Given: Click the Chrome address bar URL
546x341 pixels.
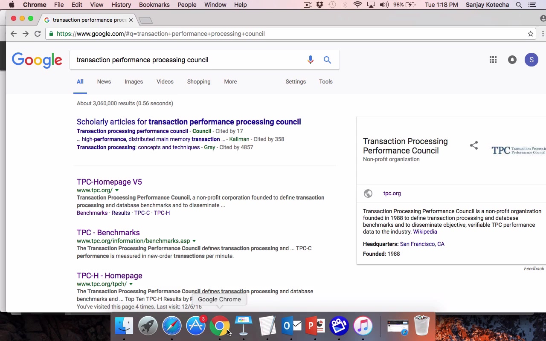Looking at the screenshot, I should pyautogui.click(x=160, y=34).
